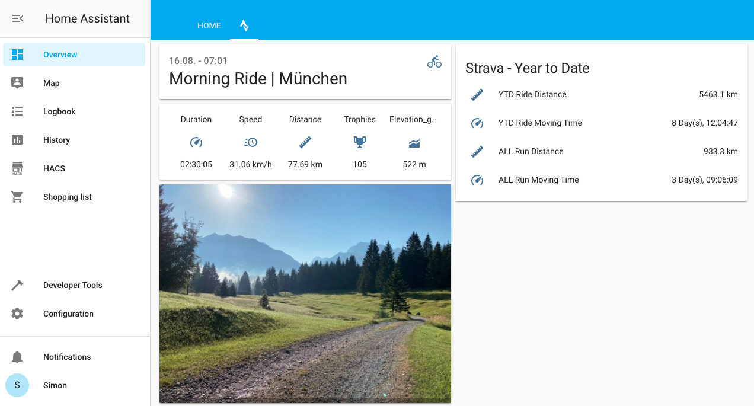Viewport: 754px width, 406px height.
Task: Click the truncated Elevation_g… label
Action: pyautogui.click(x=413, y=119)
